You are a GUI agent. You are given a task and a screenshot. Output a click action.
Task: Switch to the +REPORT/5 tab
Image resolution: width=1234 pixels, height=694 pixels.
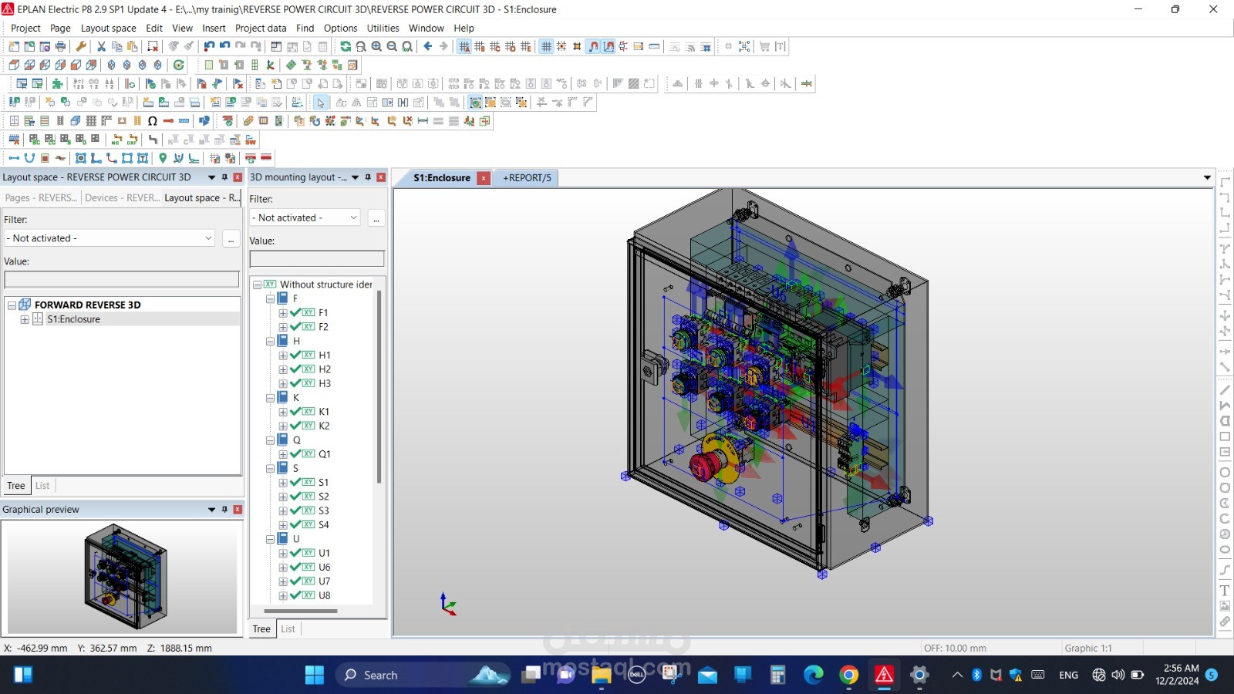(528, 177)
